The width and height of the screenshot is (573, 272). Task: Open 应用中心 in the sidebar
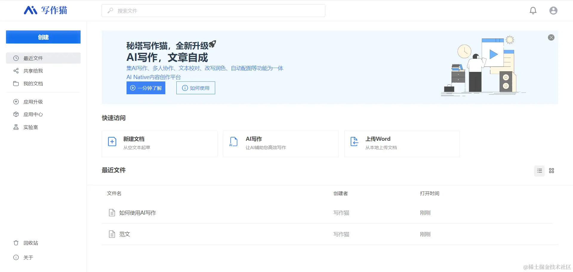click(x=43, y=114)
